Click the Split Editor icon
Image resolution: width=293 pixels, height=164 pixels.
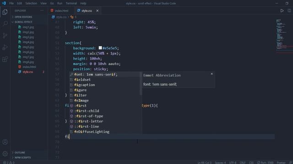[289, 10]
